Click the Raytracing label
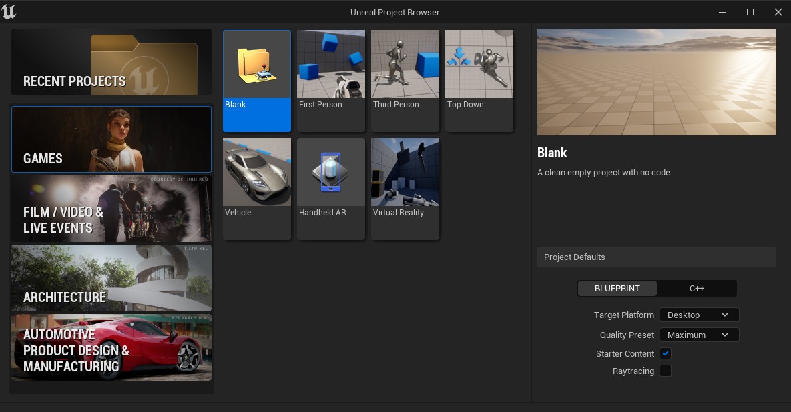The image size is (791, 412). click(x=633, y=371)
